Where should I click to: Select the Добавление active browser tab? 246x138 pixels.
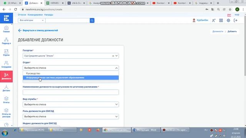[33, 3]
